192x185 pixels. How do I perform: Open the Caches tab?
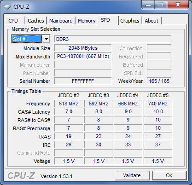point(36,21)
